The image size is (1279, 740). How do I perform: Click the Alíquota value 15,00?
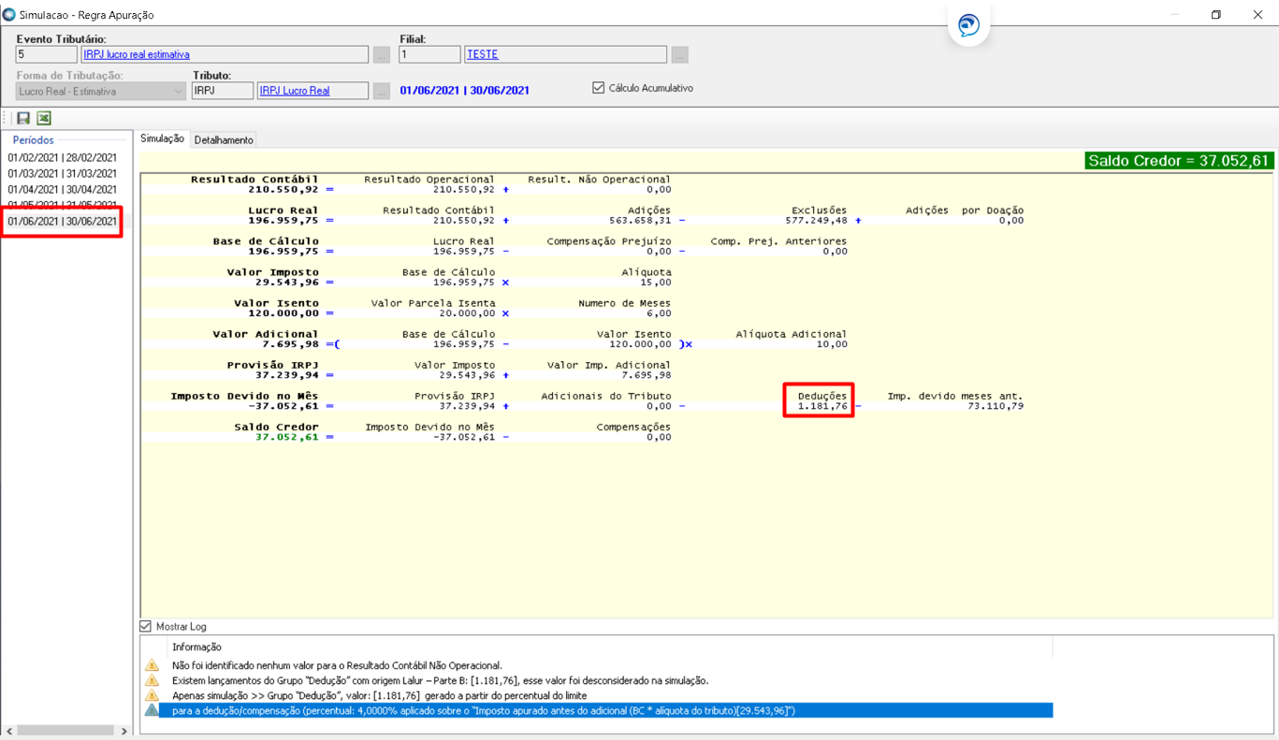[x=656, y=283]
